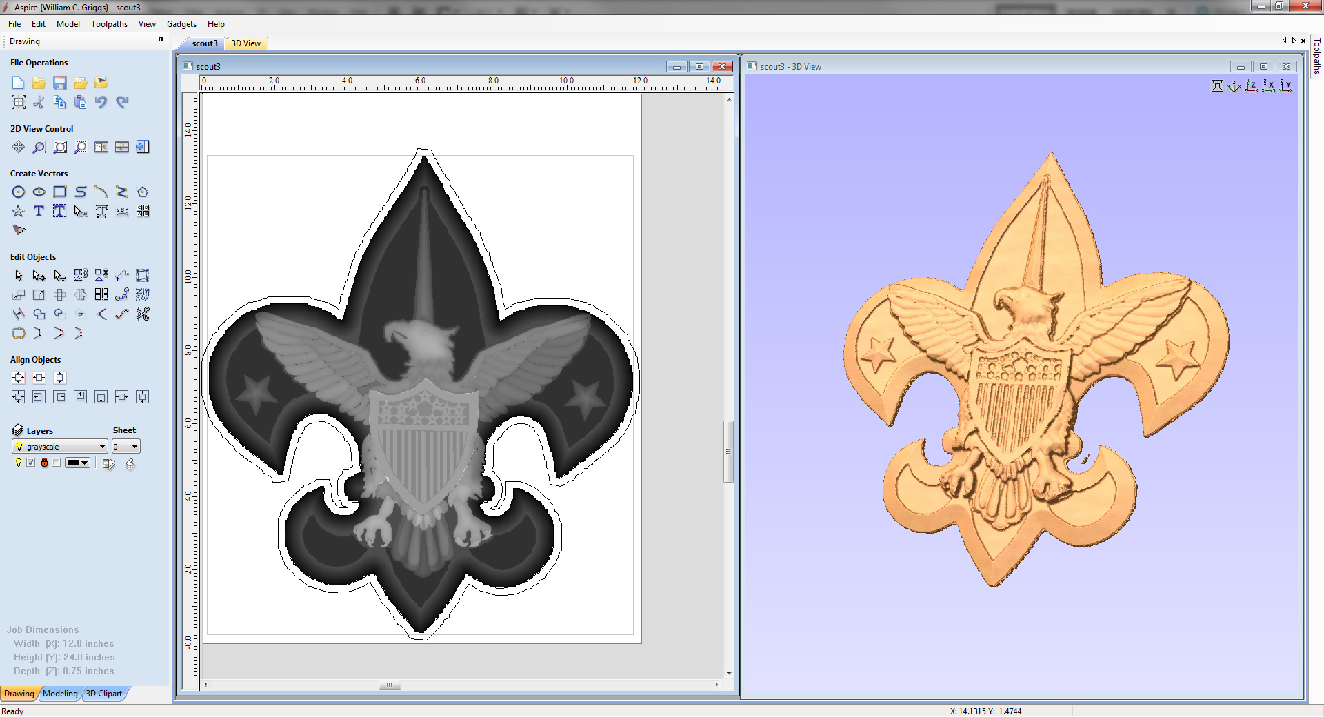The image size is (1324, 717).
Task: Click the Redo arrow icon
Action: tap(122, 102)
